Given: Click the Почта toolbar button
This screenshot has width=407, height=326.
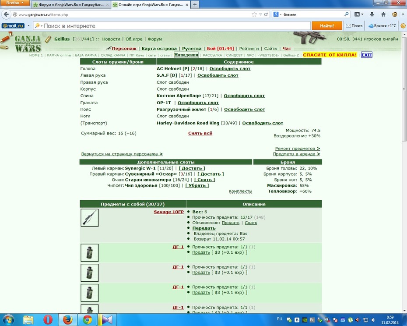Looking at the screenshot, I should (x=354, y=26).
